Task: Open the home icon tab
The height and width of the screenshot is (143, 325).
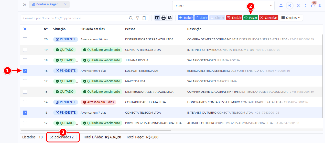Action: coord(24,4)
